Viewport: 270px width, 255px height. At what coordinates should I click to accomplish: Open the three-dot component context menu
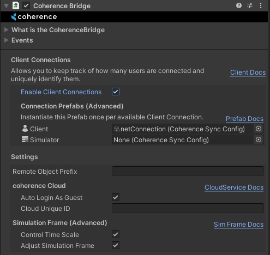coord(261,5)
